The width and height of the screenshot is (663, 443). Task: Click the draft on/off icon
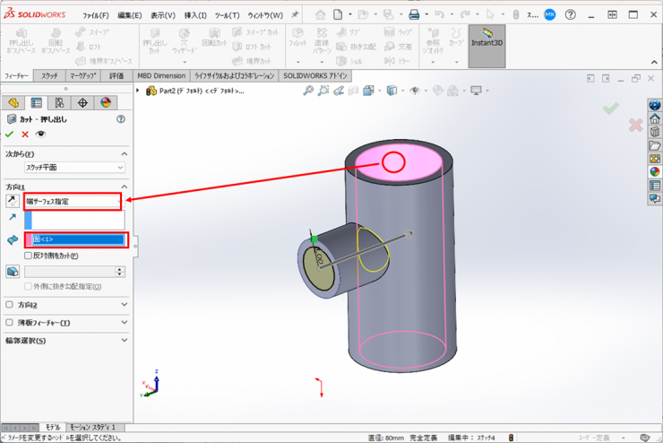[13, 271]
